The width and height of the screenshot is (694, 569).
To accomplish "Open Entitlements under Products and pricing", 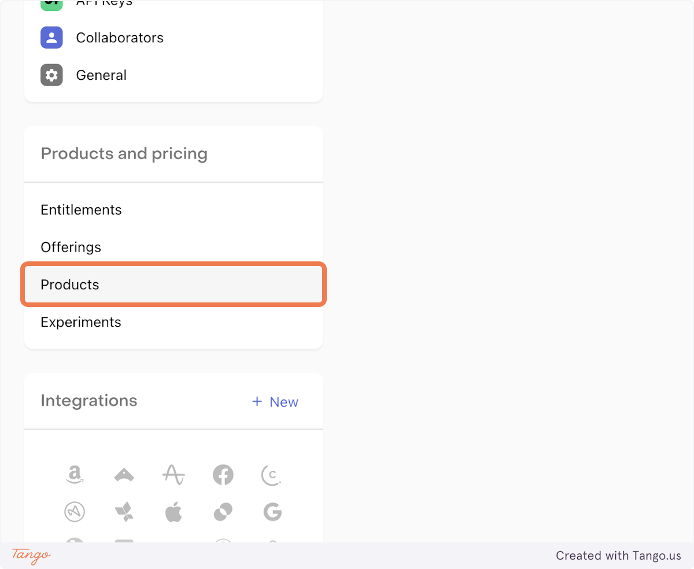I will coord(81,209).
